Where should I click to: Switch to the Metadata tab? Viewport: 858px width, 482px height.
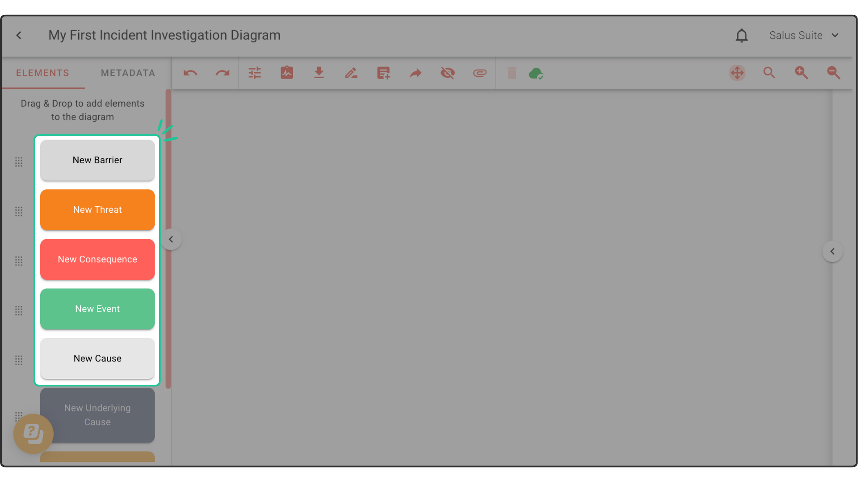pos(128,73)
